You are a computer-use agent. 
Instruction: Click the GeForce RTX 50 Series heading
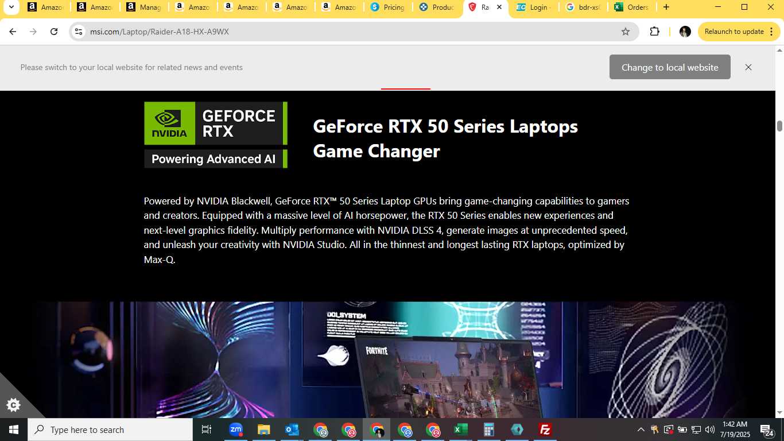(x=445, y=138)
